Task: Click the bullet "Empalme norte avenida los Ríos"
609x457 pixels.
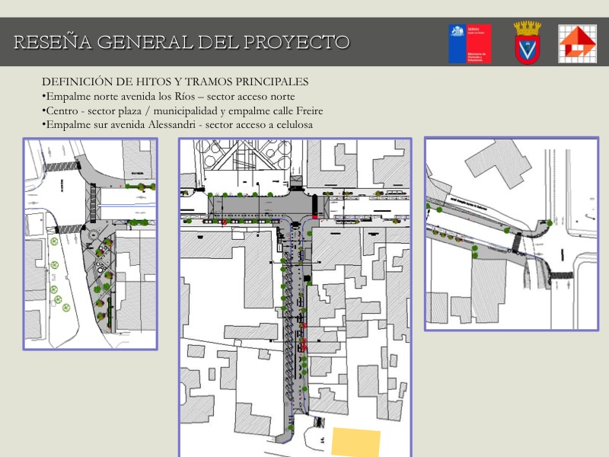Action: point(168,96)
